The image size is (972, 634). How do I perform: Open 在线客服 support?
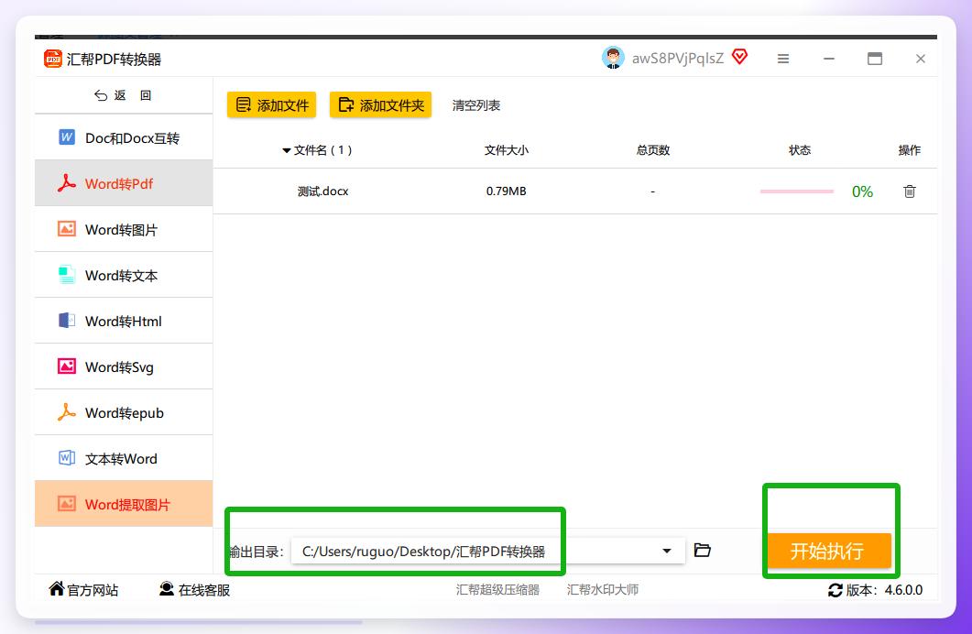pyautogui.click(x=194, y=589)
